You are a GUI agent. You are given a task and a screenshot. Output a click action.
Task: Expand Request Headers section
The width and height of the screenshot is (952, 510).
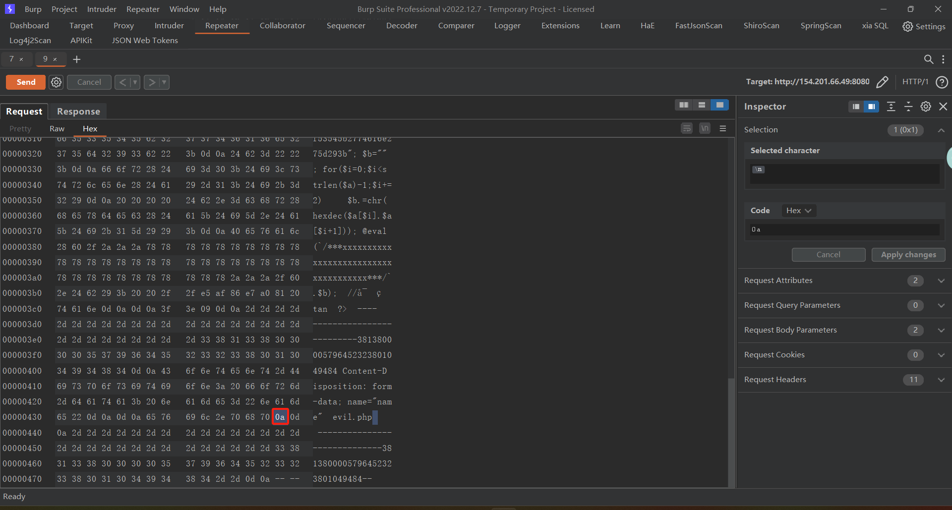941,380
